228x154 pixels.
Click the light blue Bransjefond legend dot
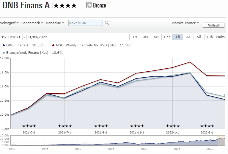[4, 53]
